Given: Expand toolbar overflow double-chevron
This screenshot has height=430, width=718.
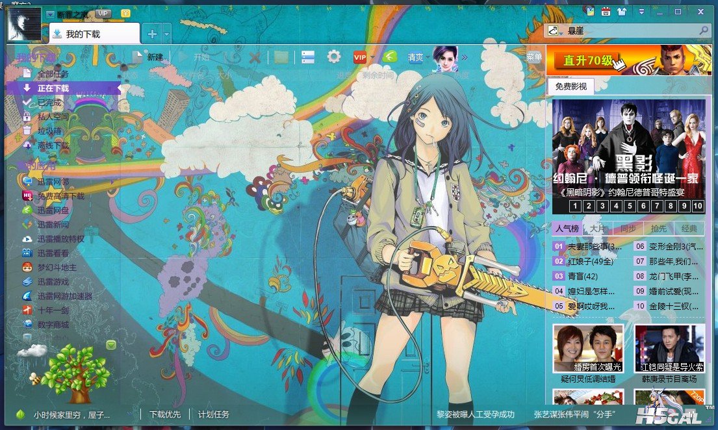Looking at the screenshot, I should 465,58.
